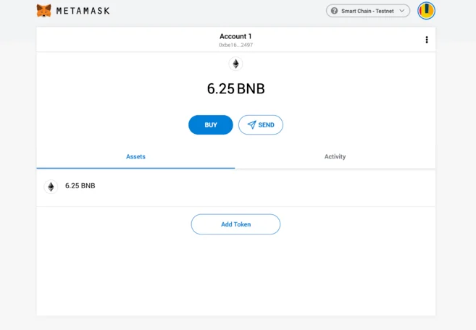Screen dimensions: 476x330
Task: Copy the 0xbe16...2497 address
Action: (235, 45)
